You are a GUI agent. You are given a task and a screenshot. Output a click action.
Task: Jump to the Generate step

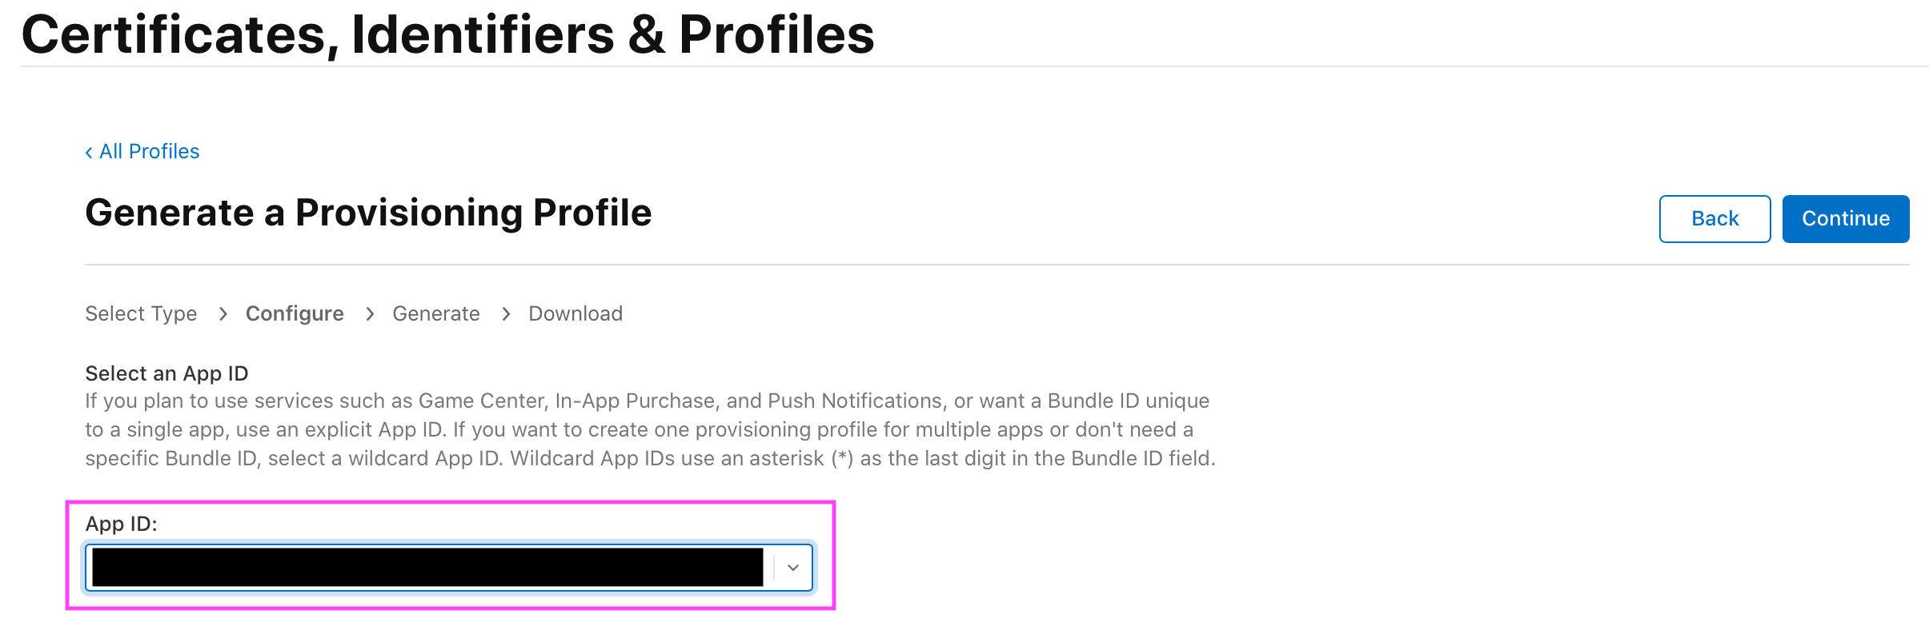point(436,314)
